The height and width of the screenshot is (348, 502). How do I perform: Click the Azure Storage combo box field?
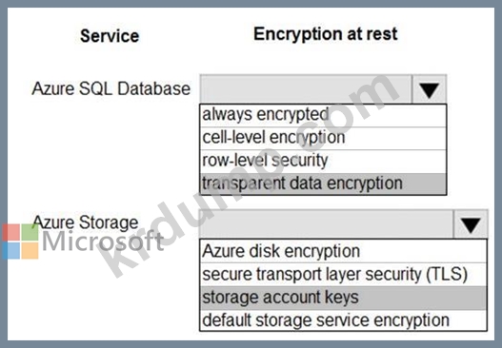tap(327, 225)
